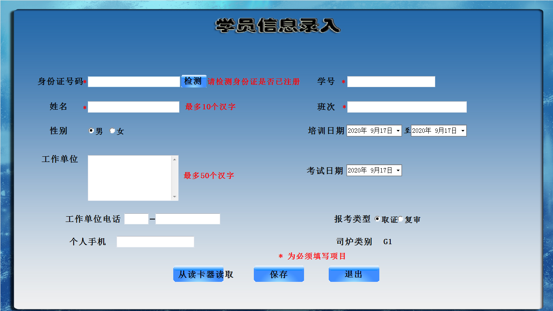Expand the 考试日期 date picker

398,170
